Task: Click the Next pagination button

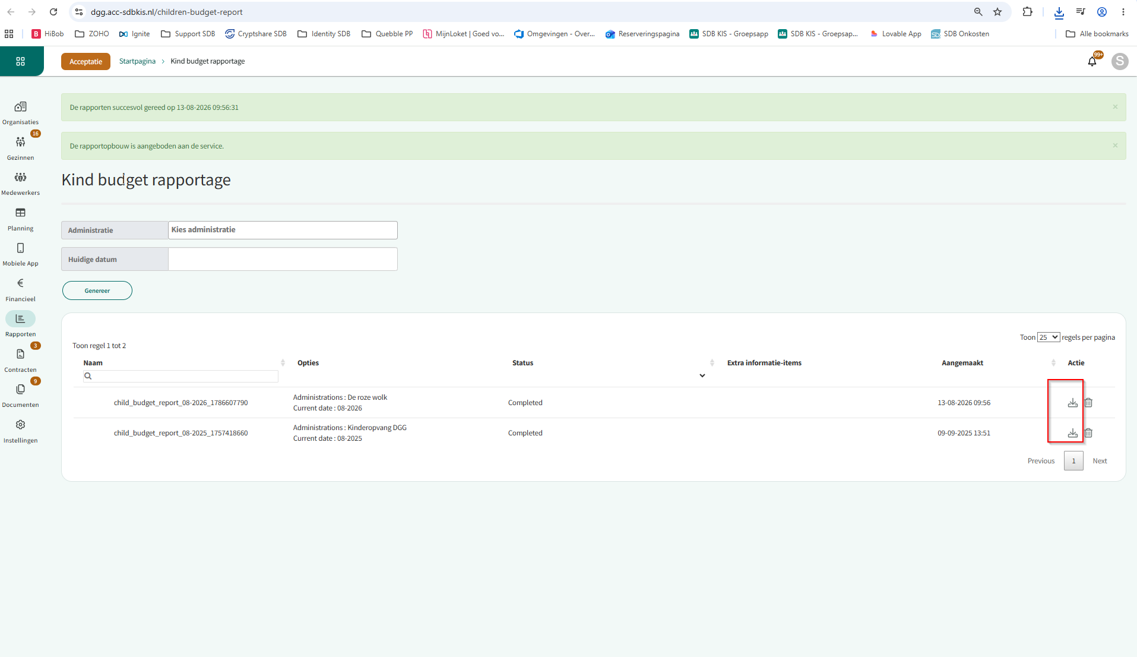Action: 1100,461
